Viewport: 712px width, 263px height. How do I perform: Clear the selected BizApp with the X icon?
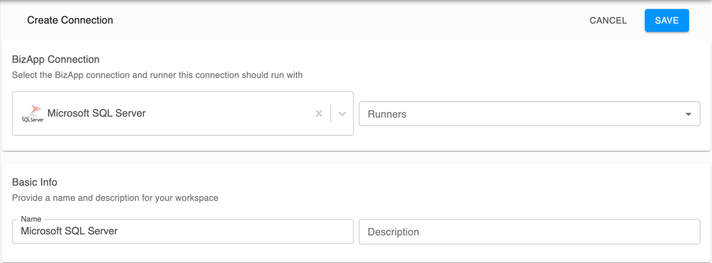coord(319,113)
